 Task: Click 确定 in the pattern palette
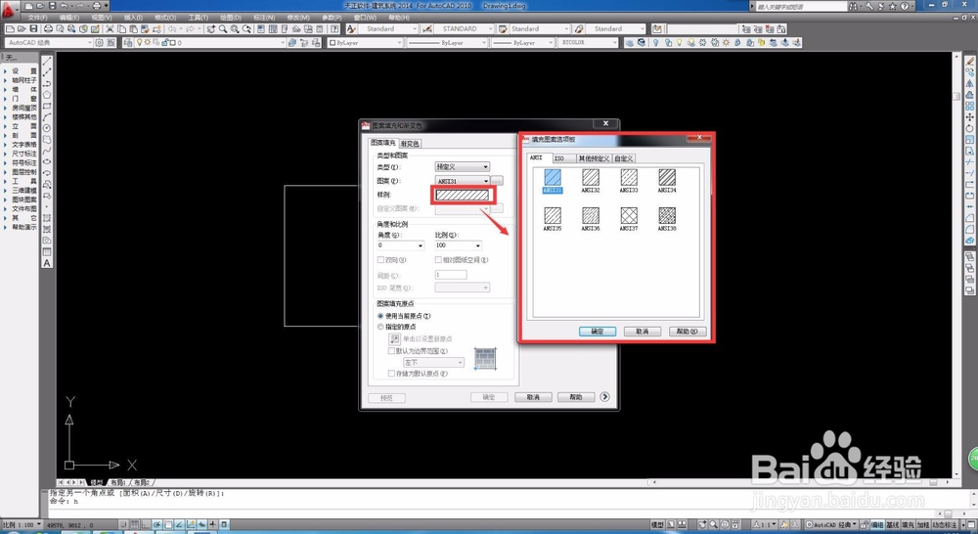[598, 332]
